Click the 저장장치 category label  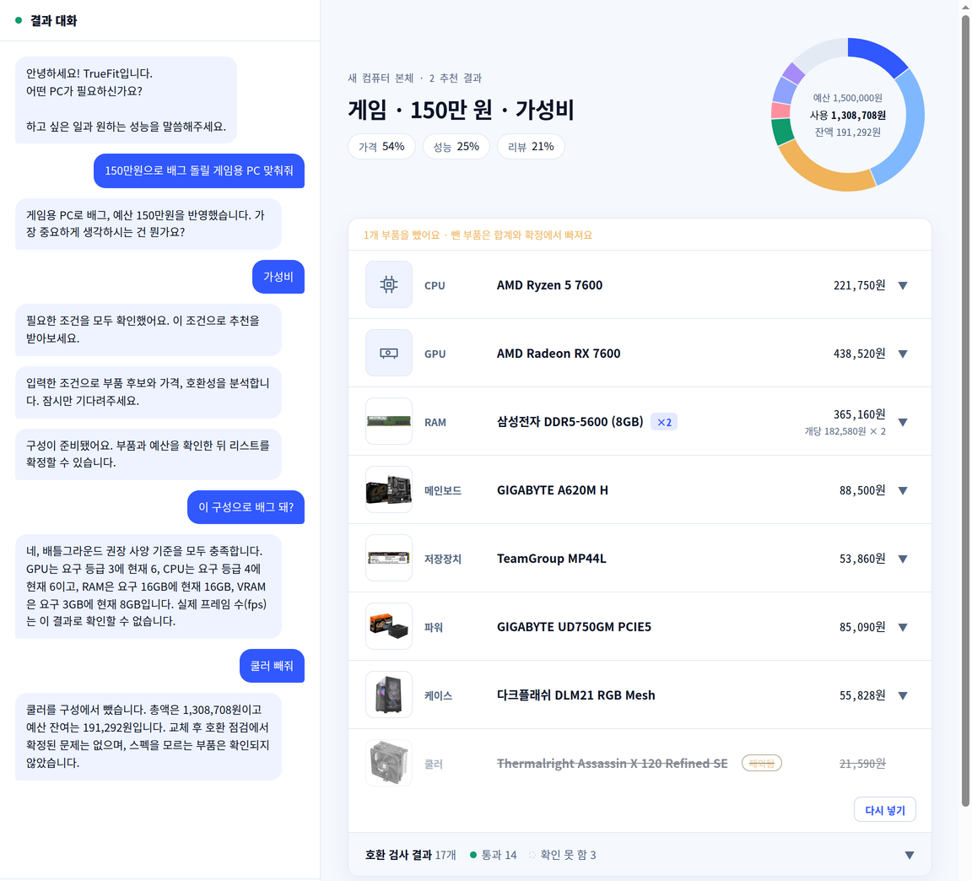pyautogui.click(x=443, y=559)
